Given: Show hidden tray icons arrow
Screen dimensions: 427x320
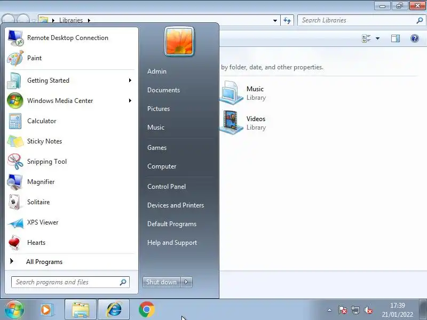Looking at the screenshot, I should pyautogui.click(x=329, y=310).
